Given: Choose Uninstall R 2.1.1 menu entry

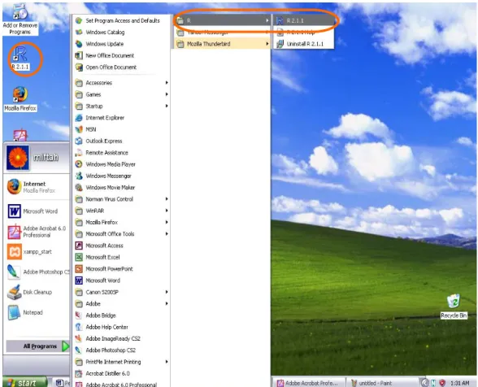Looking at the screenshot, I should click(x=304, y=44).
